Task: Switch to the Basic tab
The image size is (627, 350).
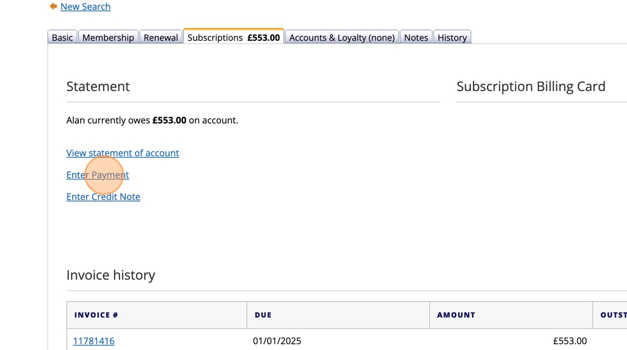Action: point(62,37)
